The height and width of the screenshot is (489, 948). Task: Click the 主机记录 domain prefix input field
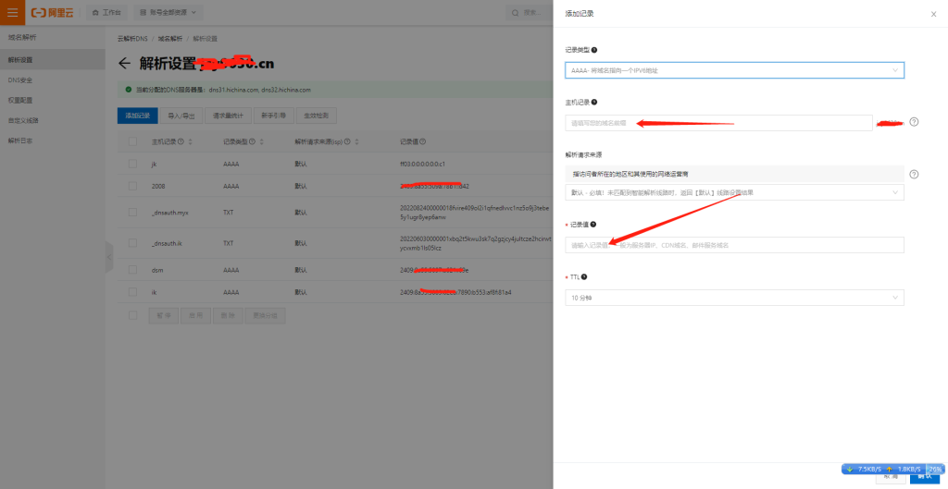click(718, 123)
